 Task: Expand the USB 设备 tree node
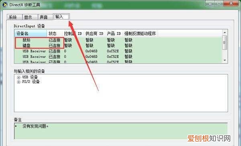18,77
